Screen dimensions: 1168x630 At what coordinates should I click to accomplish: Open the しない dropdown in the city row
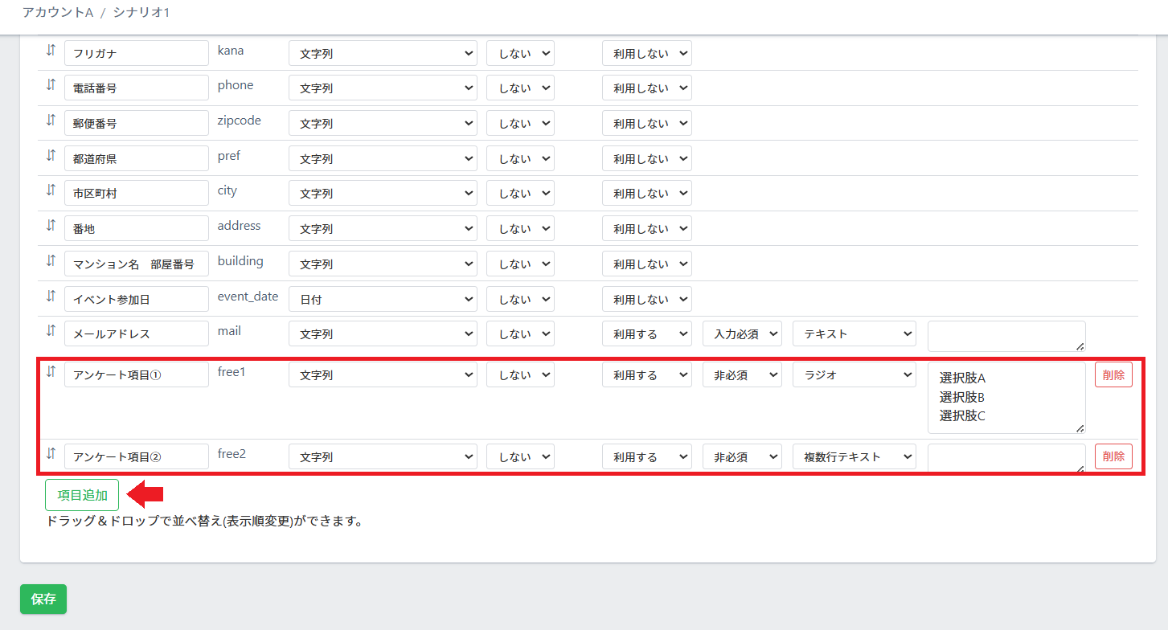click(519, 194)
